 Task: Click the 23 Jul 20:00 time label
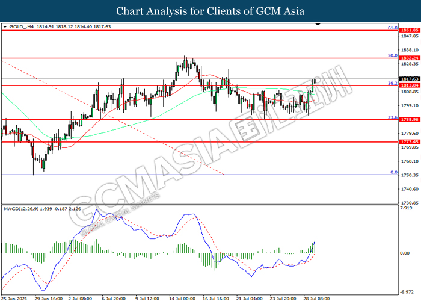pyautogui.click(x=283, y=299)
